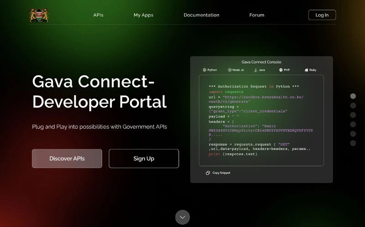Select the Node Js language icon
Image resolution: width=365 pixels, height=227 pixels.
click(229, 70)
